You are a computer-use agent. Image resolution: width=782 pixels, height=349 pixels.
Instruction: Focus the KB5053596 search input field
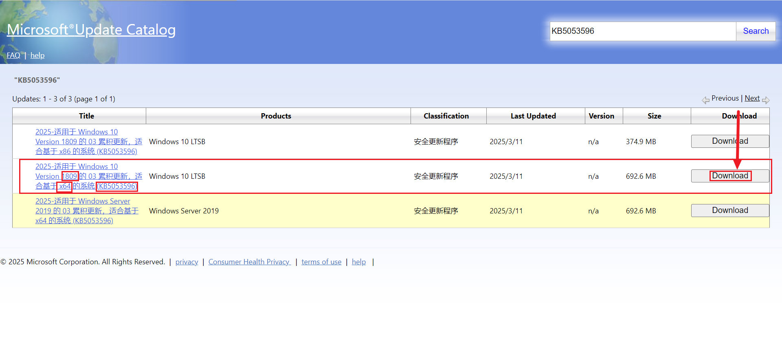click(643, 31)
